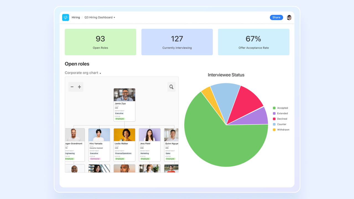Open Logan Grandmont's photo
354x199 pixels.
click(75, 135)
